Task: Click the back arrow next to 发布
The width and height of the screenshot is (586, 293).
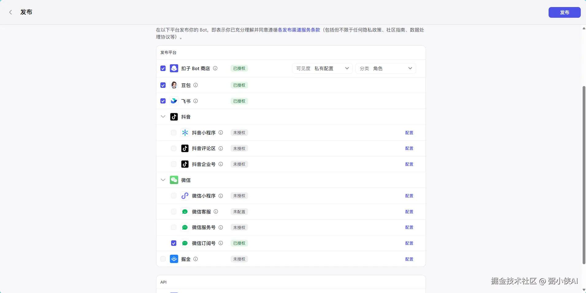Action: click(x=11, y=12)
